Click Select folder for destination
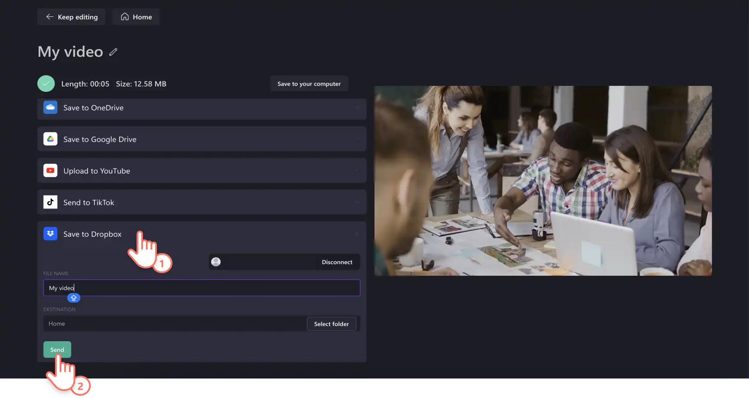Screen dimensions: 749x398 pos(331,324)
